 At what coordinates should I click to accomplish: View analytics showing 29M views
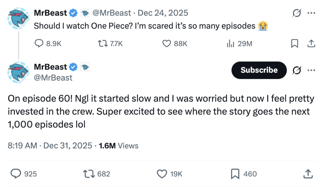(230, 44)
